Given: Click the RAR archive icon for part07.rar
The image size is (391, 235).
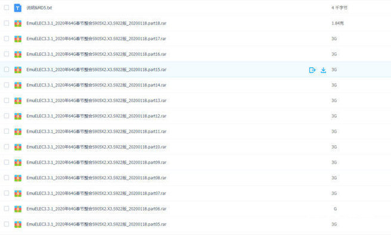Looking at the screenshot, I should coord(18,193).
